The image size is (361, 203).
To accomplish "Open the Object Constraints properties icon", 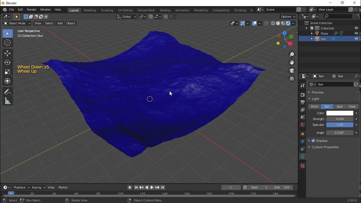I will coord(303,149).
